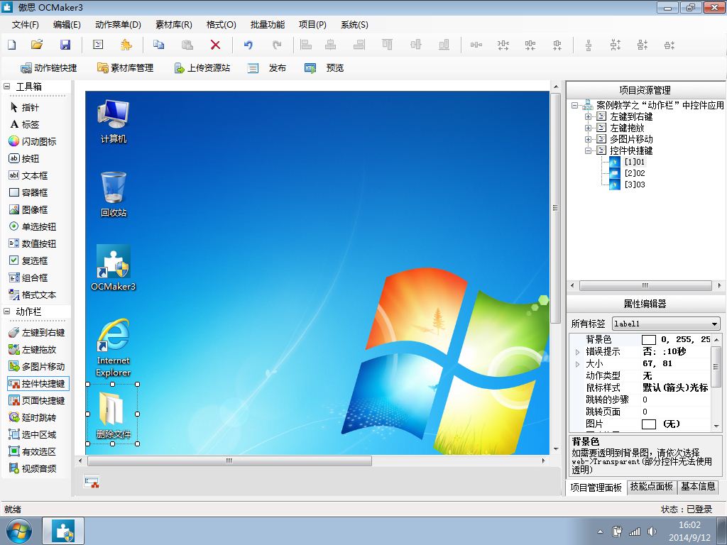Collapse the 控件快捷键 tree node

click(x=588, y=150)
